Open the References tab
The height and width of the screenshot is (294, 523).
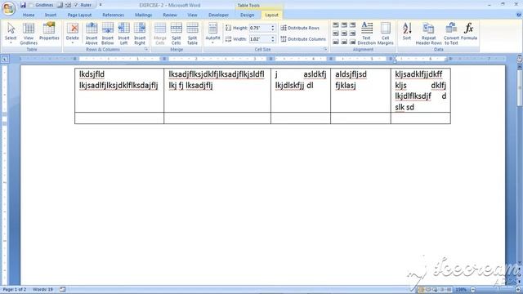pos(113,15)
